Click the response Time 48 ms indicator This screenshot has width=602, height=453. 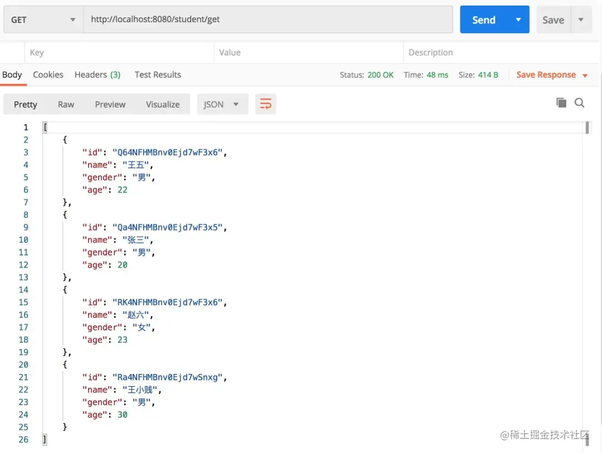coord(426,75)
